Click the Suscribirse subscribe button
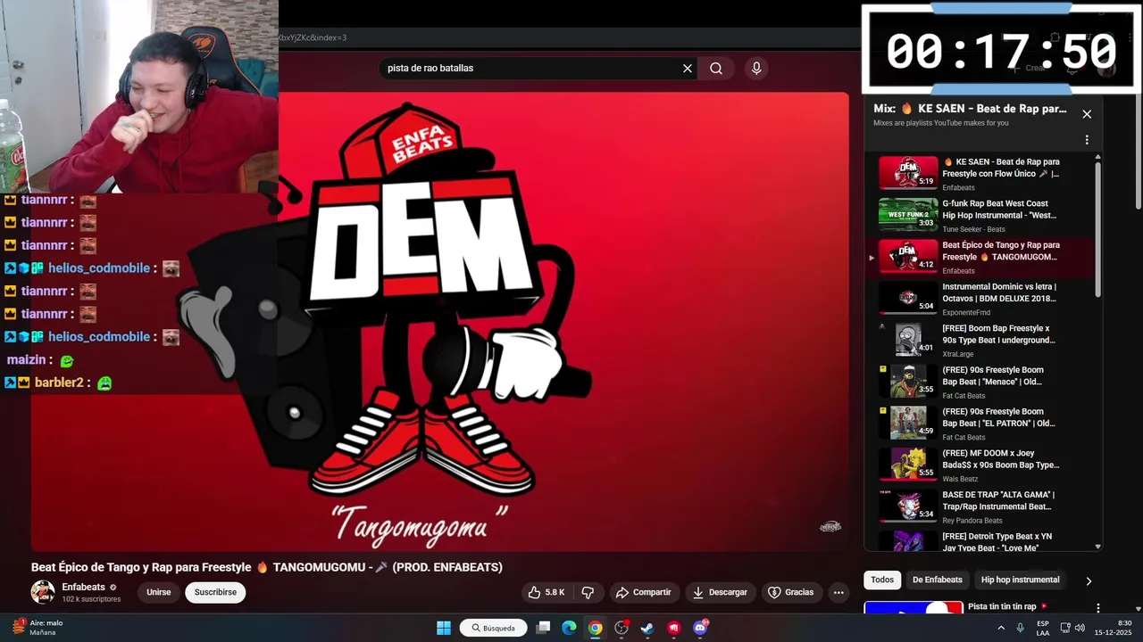 [x=215, y=592]
